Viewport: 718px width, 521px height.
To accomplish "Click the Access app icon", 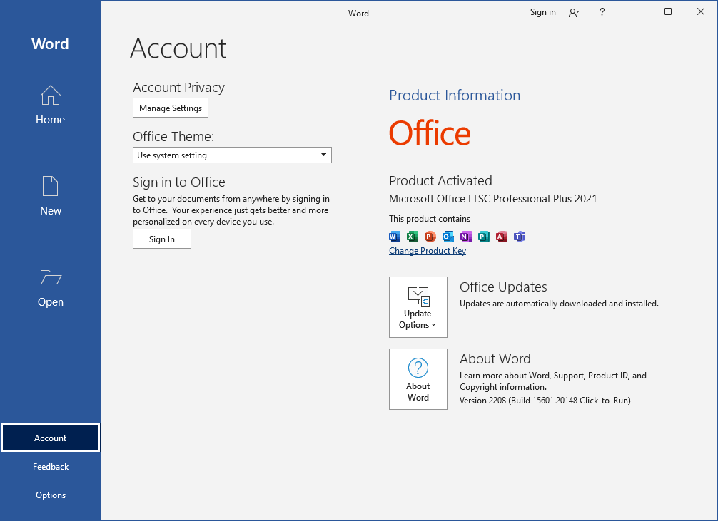I will coord(502,237).
